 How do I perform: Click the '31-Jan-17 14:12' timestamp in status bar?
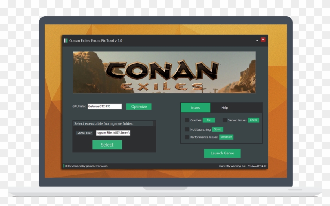(257, 166)
